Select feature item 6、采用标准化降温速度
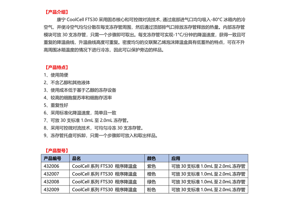Image resolution: width=289 pixels, height=201 pixels. coord(80,113)
